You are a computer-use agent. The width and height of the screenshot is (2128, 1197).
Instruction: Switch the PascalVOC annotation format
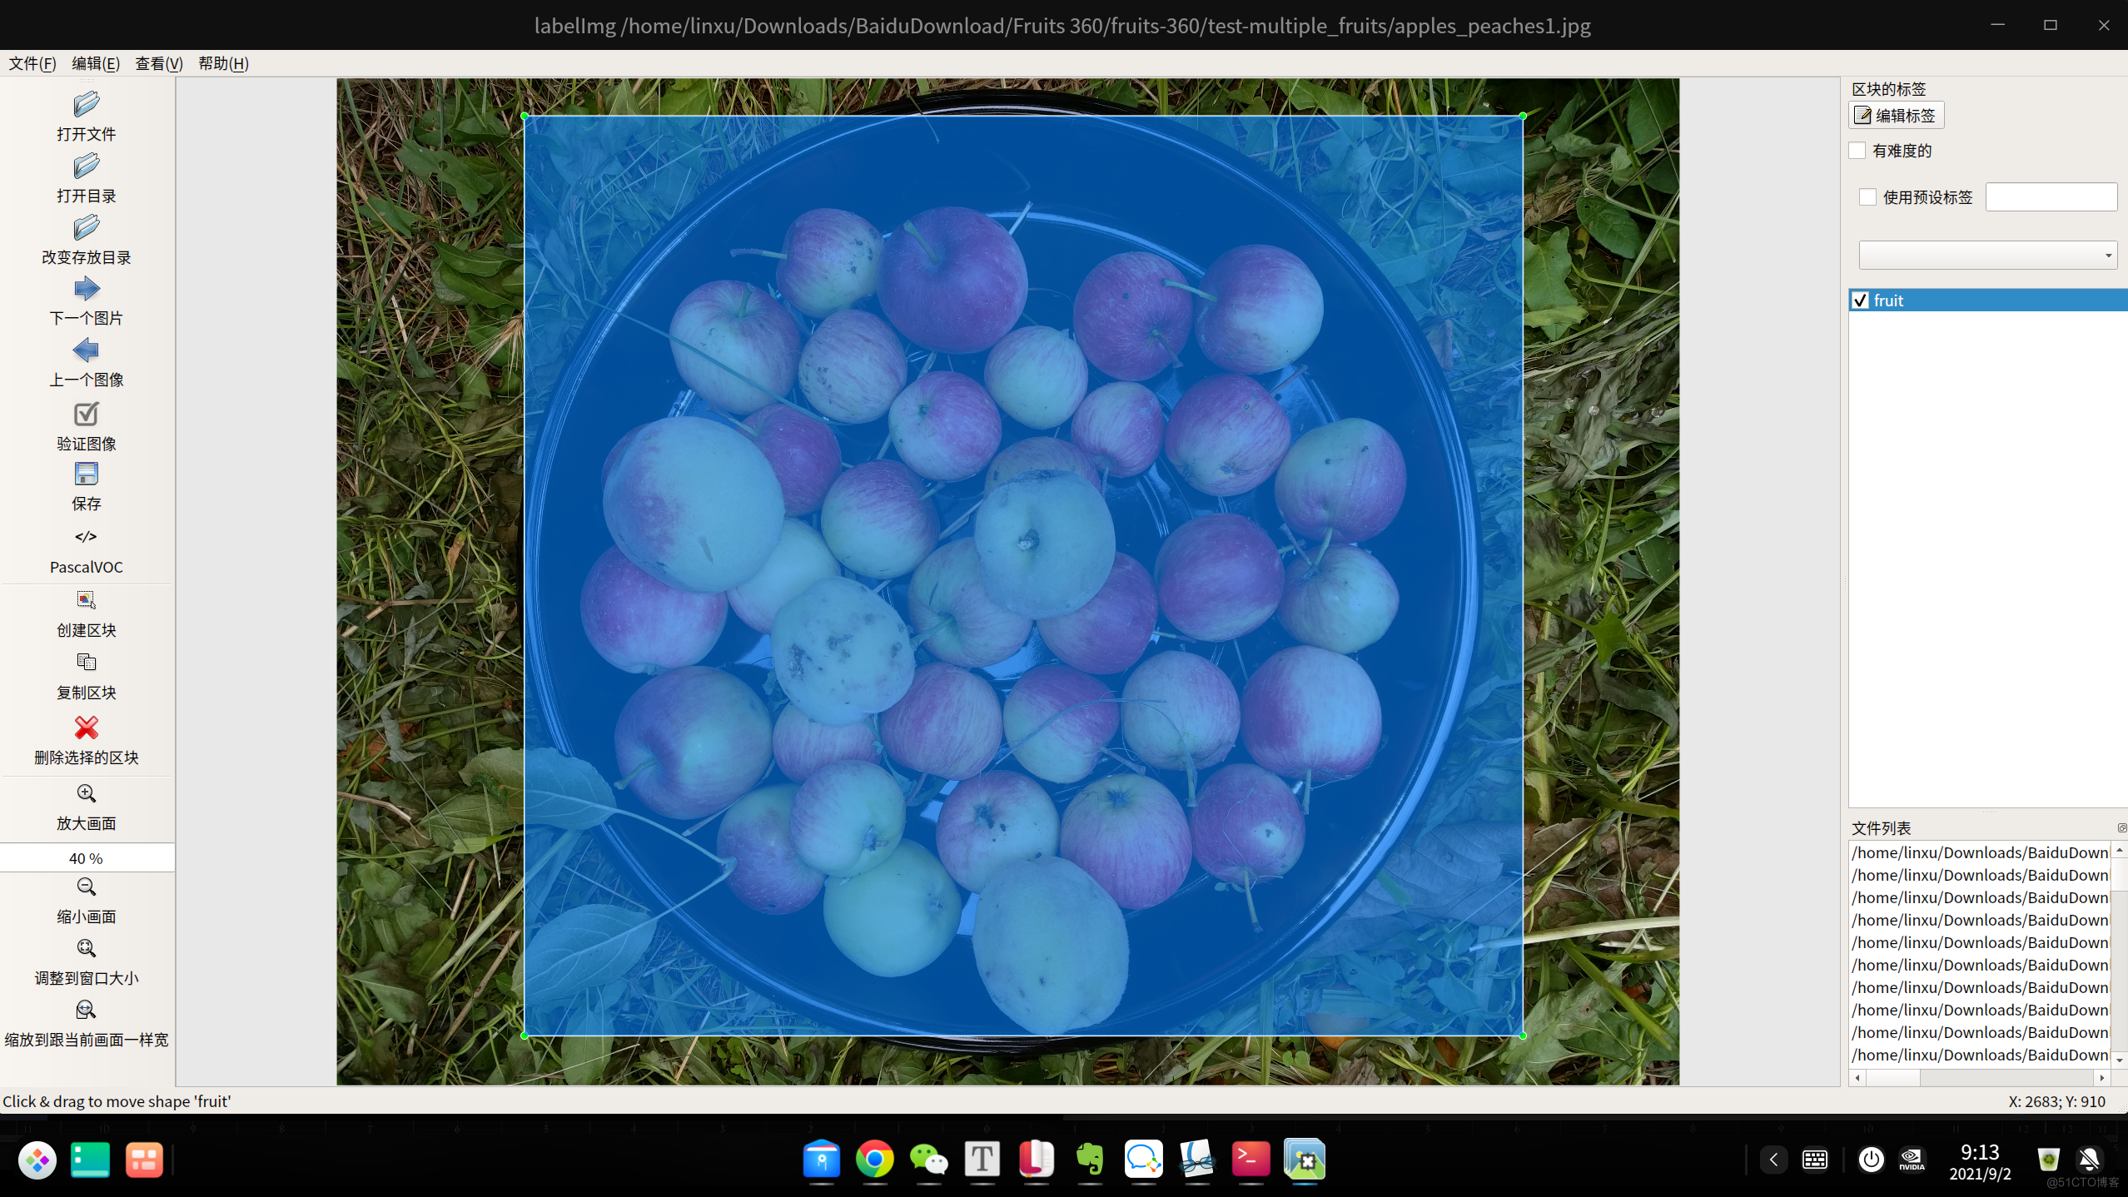86,550
